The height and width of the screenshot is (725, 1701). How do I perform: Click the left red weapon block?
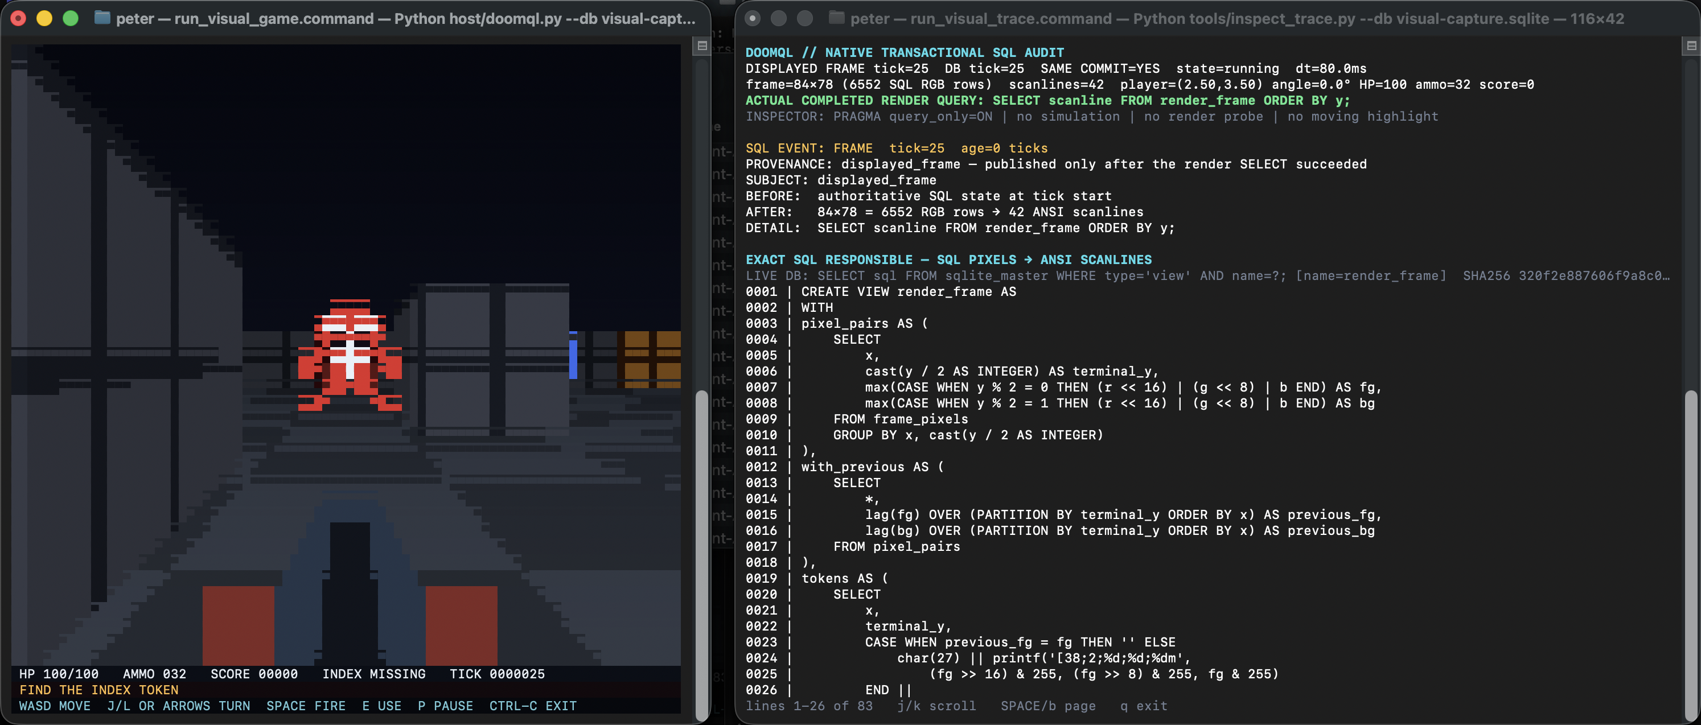pos(239,625)
